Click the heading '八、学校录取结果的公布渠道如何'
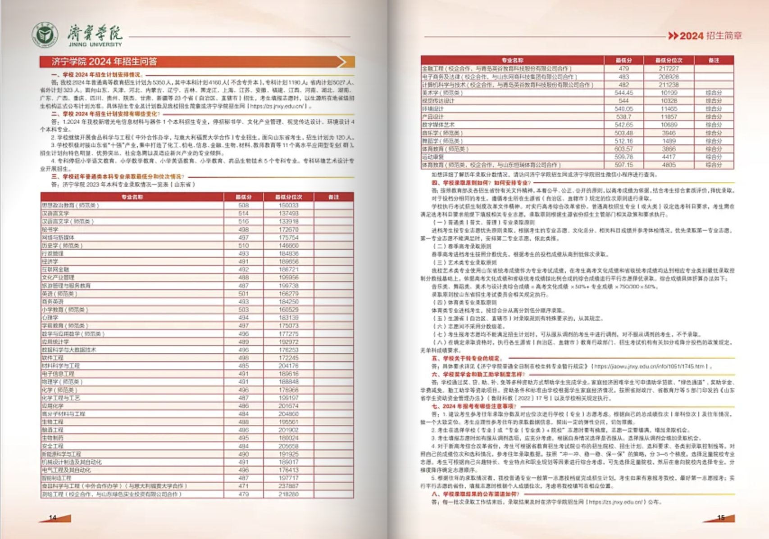 tap(475, 494)
